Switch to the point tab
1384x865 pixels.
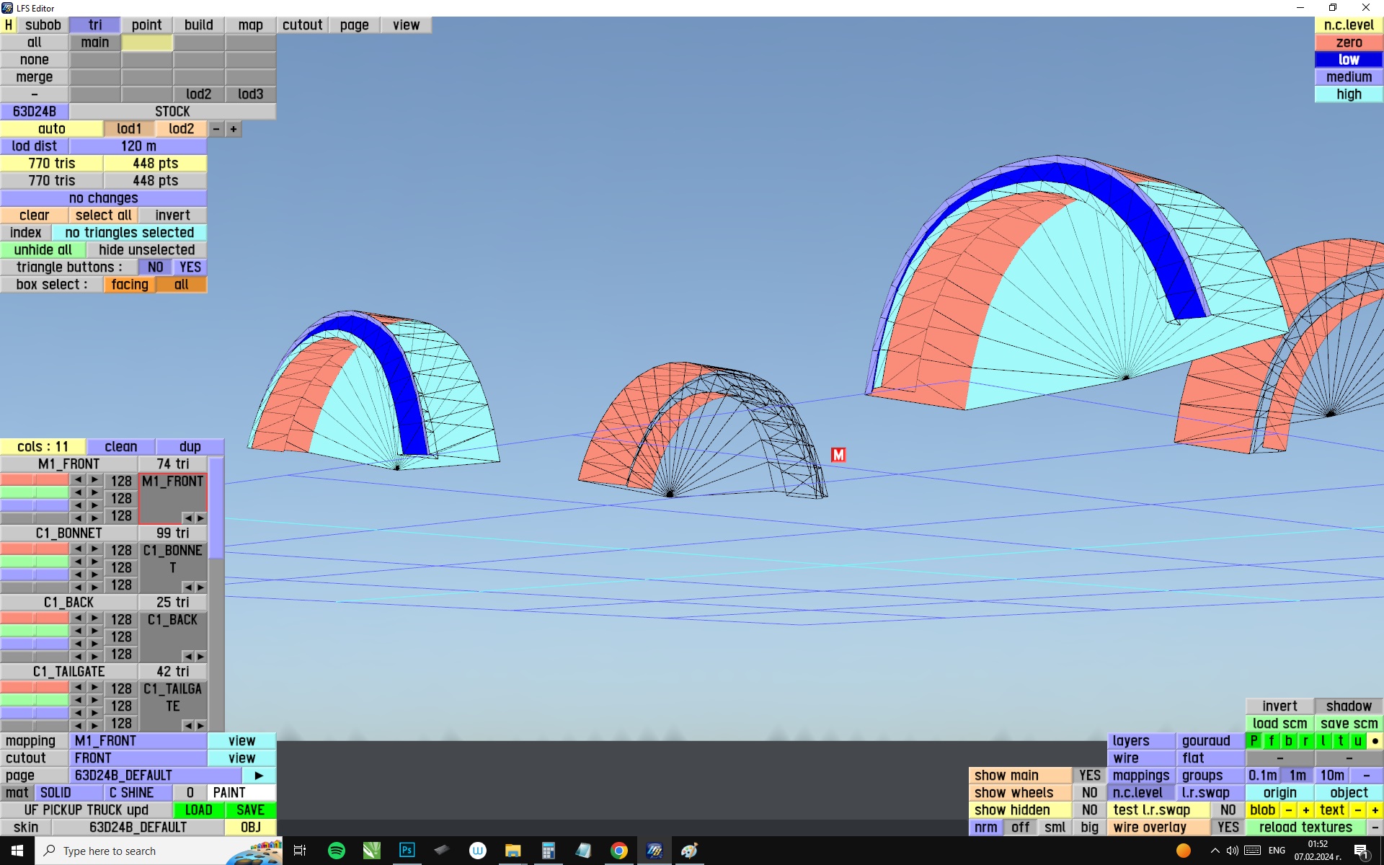(x=146, y=25)
